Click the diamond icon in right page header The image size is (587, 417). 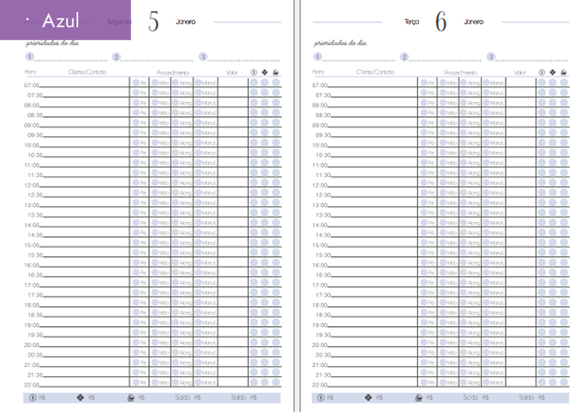pos(553,73)
